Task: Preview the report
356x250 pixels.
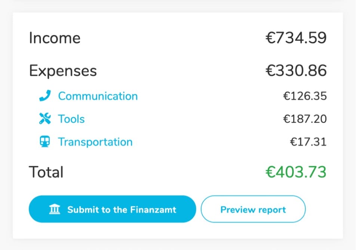Action: pyautogui.click(x=253, y=209)
